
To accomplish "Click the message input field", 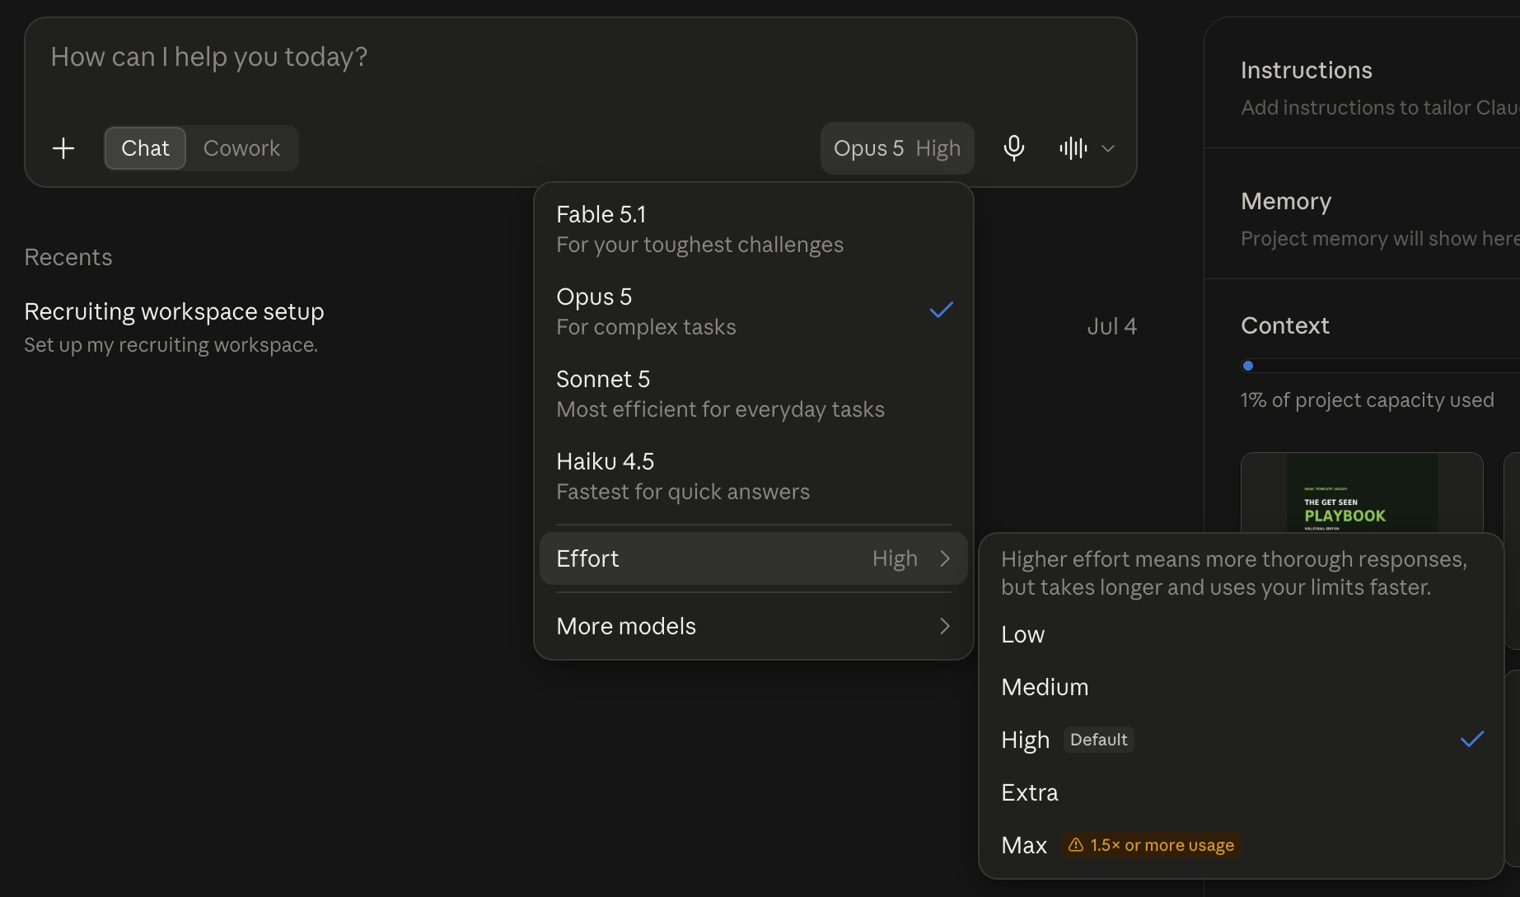I will click(580, 58).
